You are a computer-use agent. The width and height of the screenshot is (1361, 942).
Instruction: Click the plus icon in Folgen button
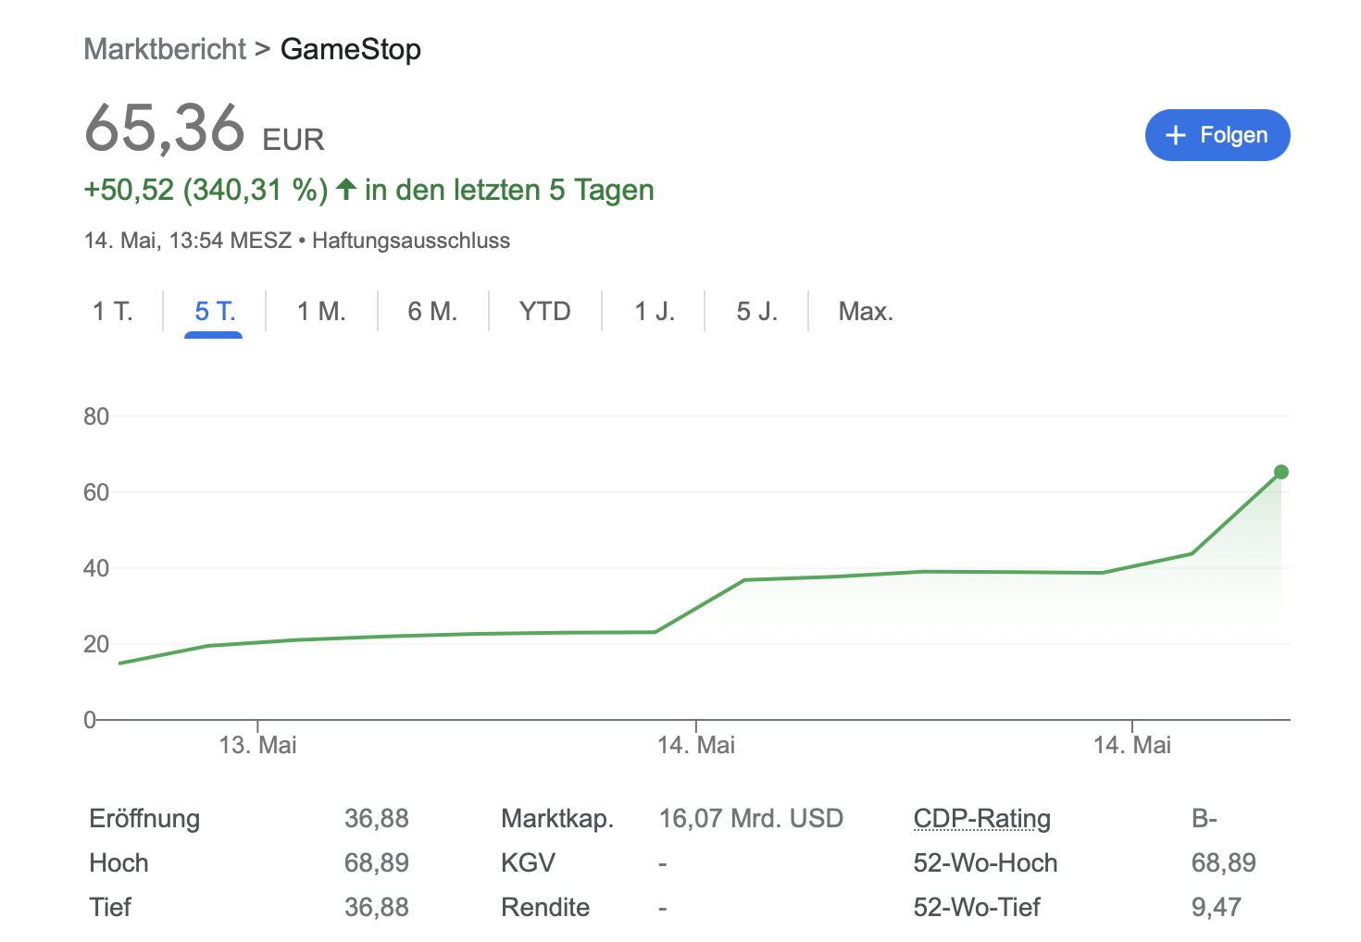point(1176,135)
